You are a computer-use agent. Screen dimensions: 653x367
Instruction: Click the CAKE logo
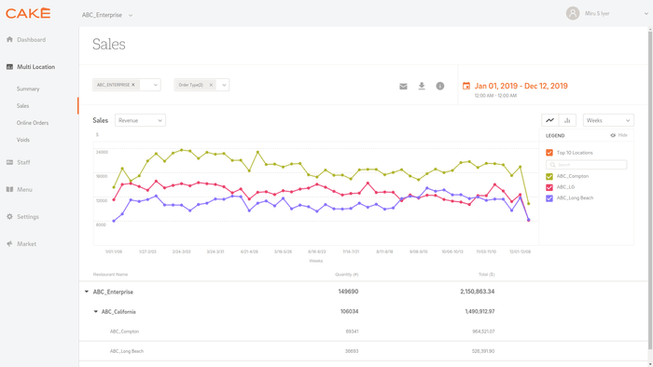tap(28, 13)
